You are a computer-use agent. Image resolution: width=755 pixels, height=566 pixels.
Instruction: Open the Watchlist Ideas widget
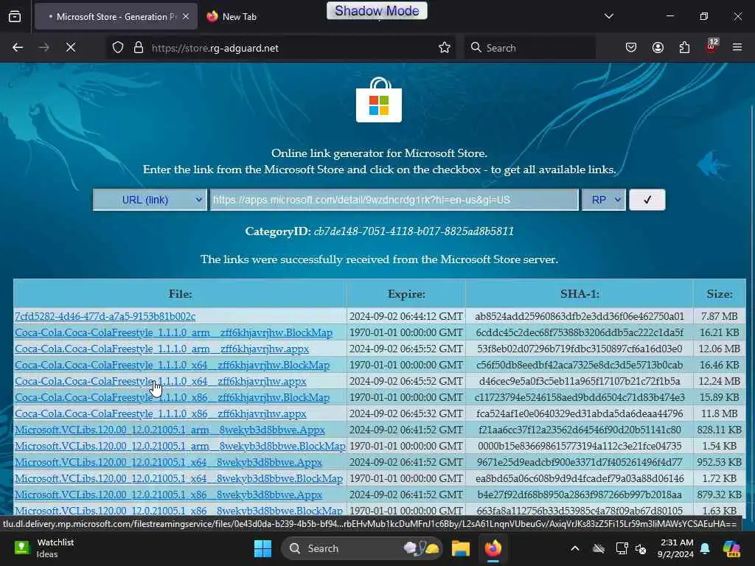pos(44,548)
